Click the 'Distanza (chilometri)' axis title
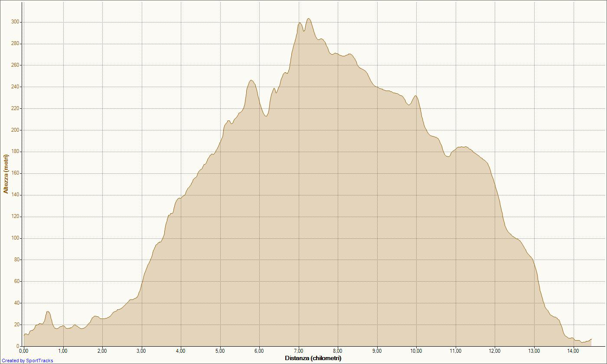607x364 pixels. coord(313,358)
